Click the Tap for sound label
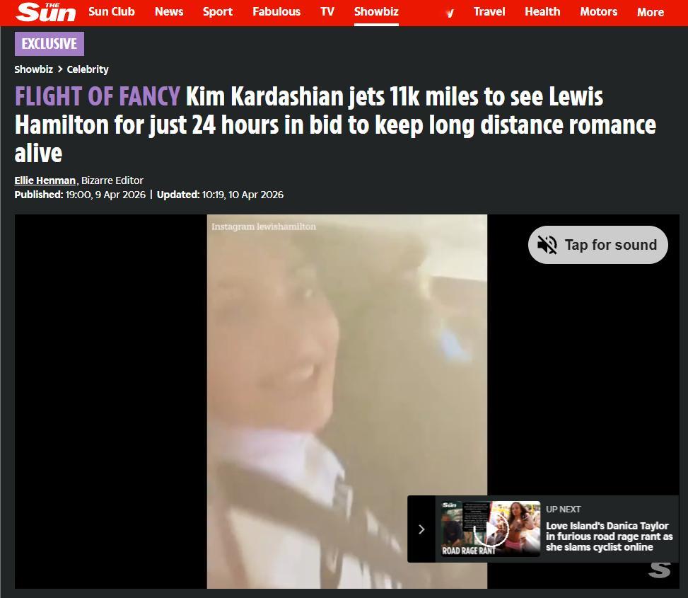688x598 pixels. pyautogui.click(x=610, y=245)
